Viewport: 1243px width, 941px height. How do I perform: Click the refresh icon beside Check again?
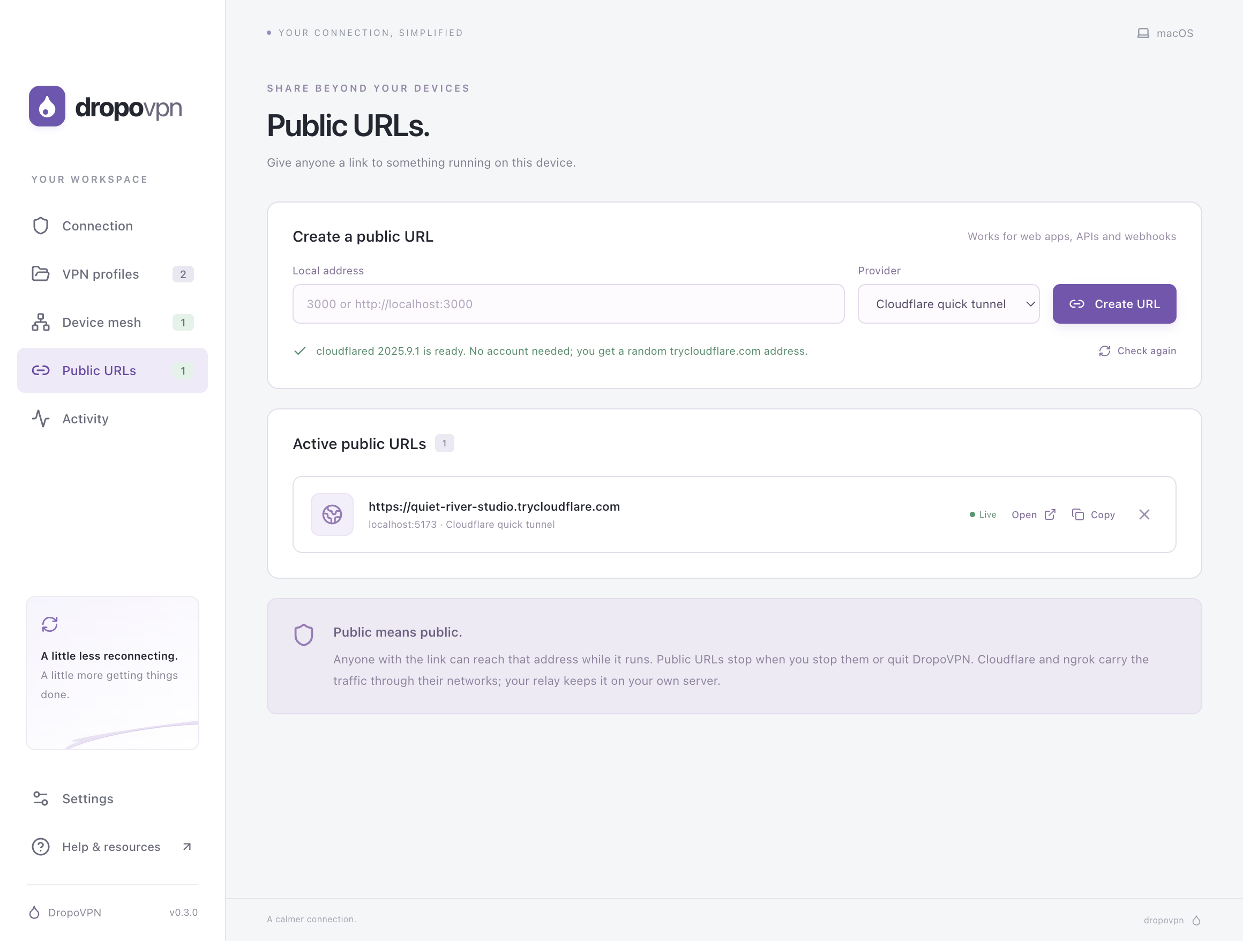tap(1105, 351)
